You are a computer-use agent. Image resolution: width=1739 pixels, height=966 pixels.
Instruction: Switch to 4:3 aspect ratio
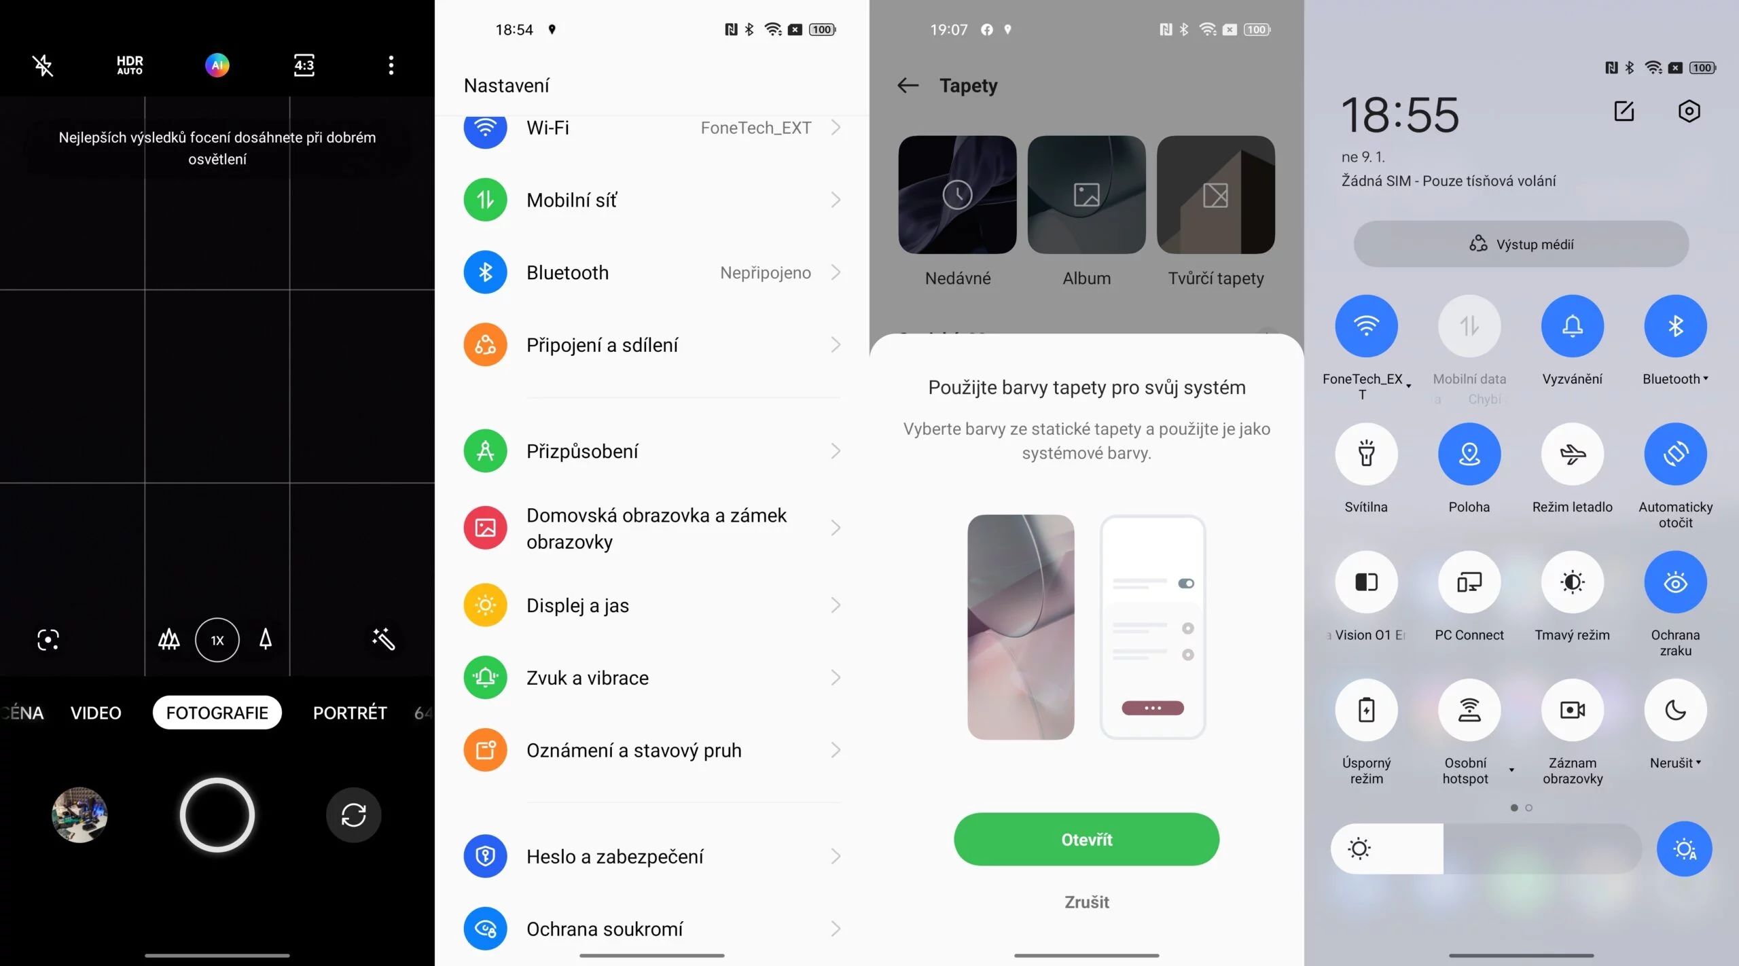[301, 65]
